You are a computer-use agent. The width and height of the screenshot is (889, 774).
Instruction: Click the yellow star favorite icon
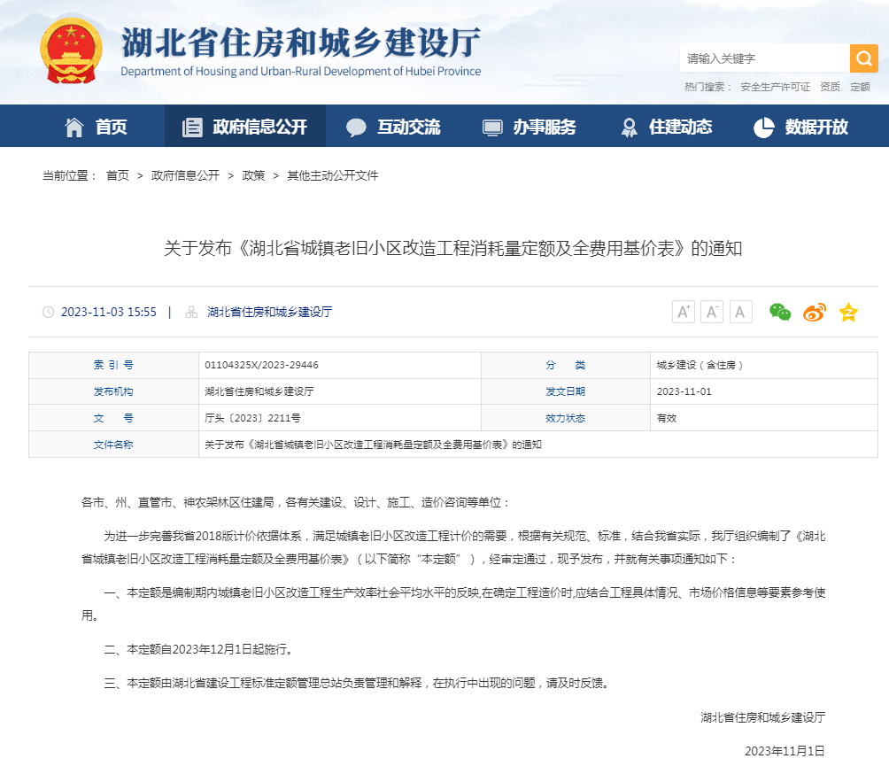coord(848,312)
